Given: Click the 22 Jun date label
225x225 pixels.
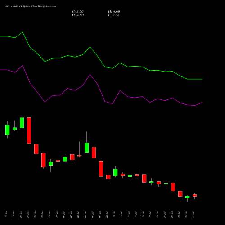Looking at the screenshot, I should coord(21,214).
